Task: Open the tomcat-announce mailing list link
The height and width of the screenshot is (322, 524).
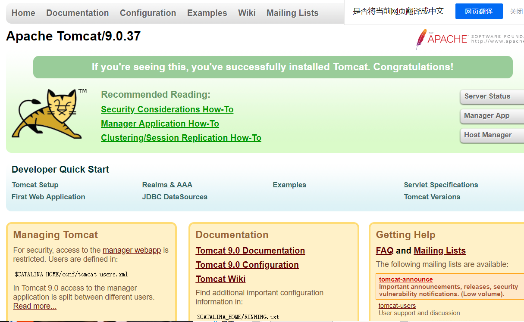Action: coord(406,279)
